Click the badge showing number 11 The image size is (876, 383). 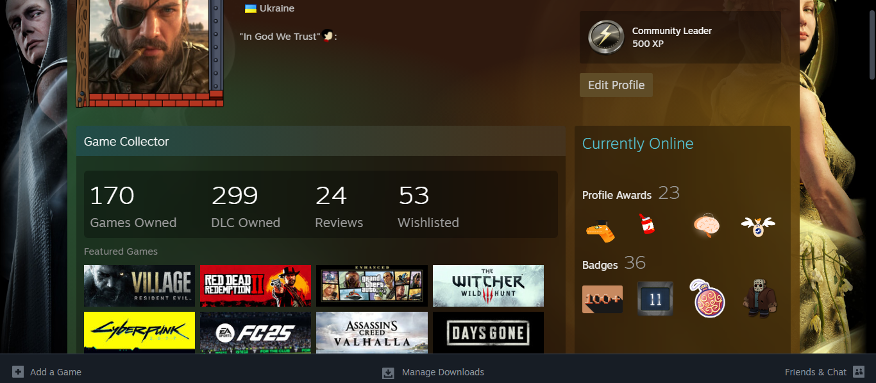tap(655, 298)
